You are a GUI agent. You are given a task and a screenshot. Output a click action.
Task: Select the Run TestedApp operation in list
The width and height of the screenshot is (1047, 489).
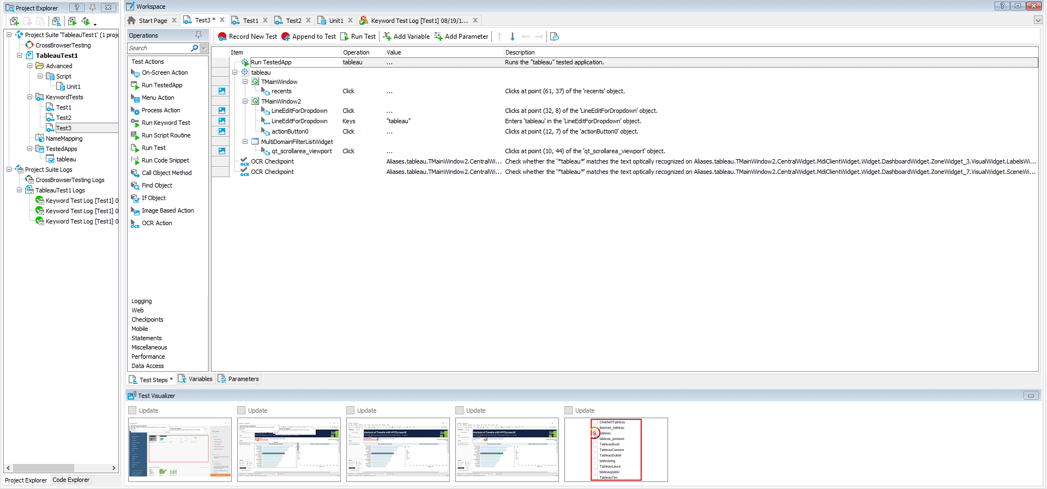click(157, 85)
